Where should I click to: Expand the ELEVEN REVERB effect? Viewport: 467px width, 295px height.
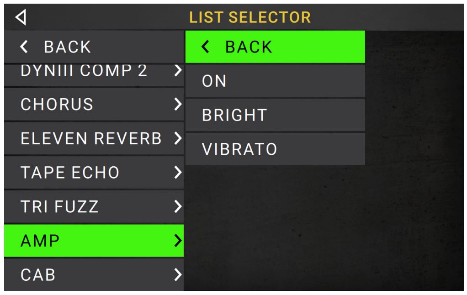91,138
